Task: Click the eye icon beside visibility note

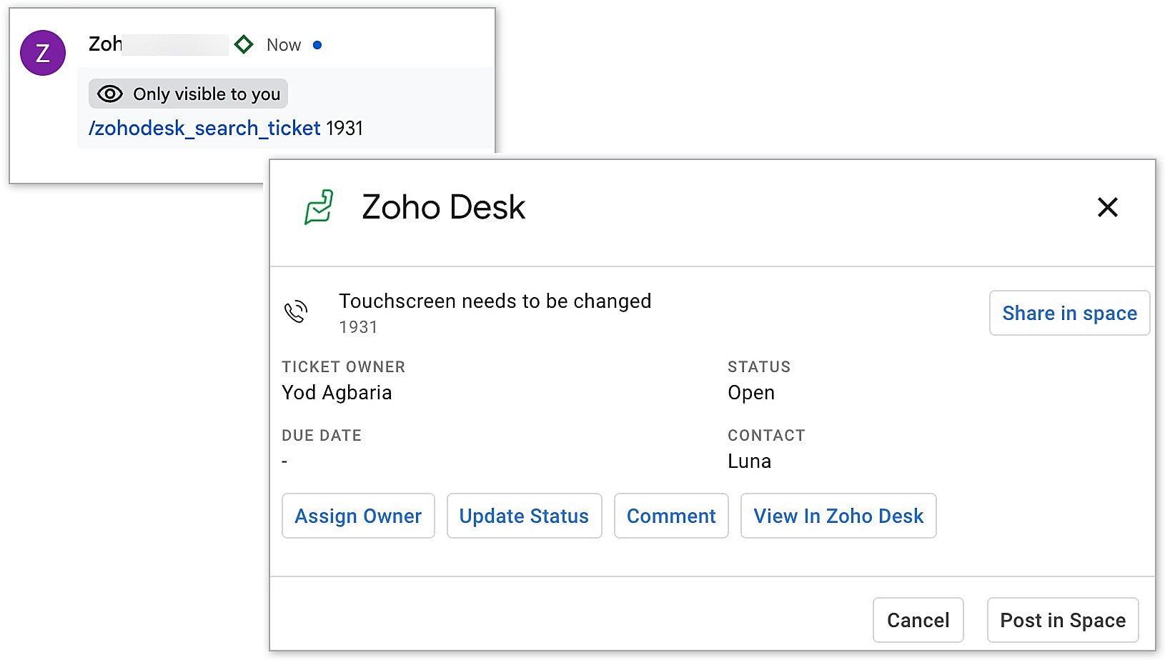Action: click(110, 94)
